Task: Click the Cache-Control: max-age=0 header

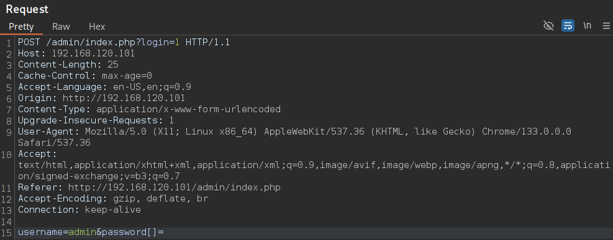Action: pos(85,76)
